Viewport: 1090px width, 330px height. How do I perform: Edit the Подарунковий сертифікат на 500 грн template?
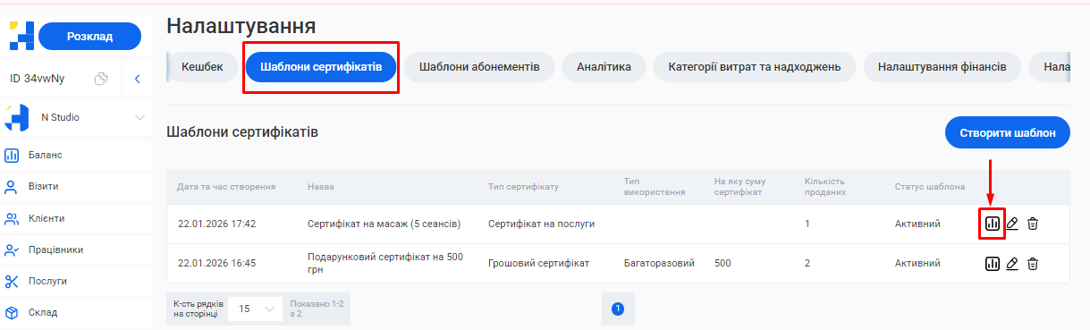[1012, 264]
